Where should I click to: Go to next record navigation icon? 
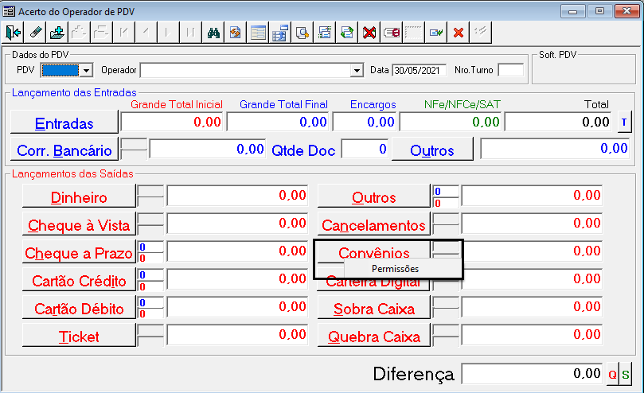[x=168, y=33]
